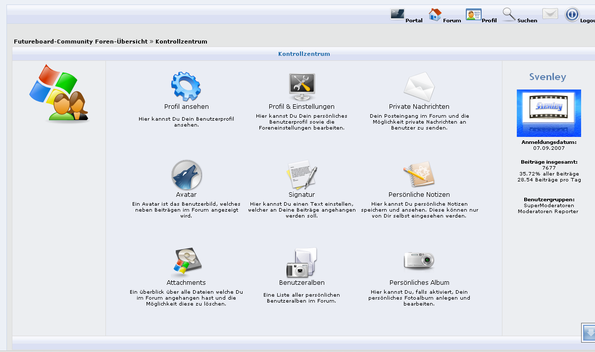Click the mail envelope icon in top bar
595x352 pixels.
tap(550, 14)
